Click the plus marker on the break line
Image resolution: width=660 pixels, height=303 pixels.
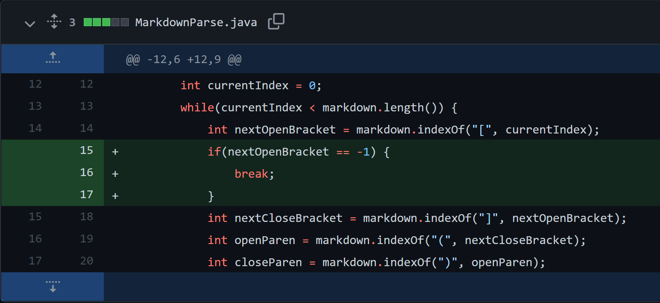point(115,174)
